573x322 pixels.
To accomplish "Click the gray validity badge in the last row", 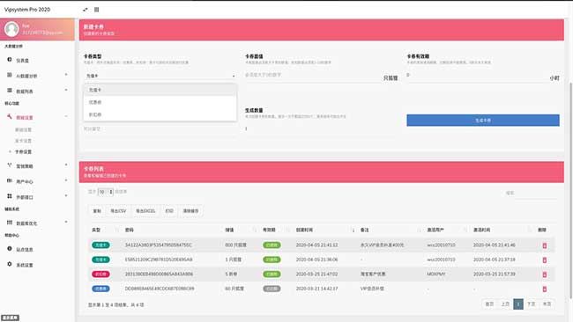I will pyautogui.click(x=272, y=289).
